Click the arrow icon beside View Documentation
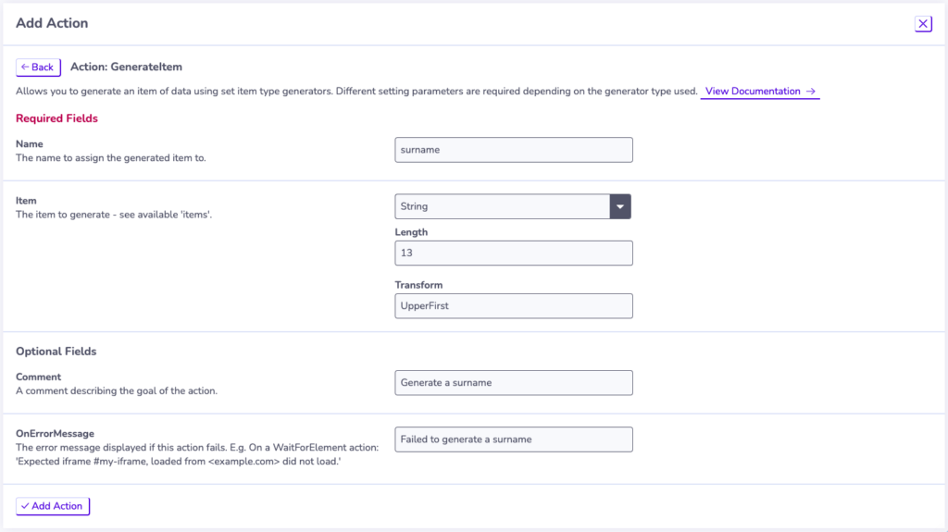 811,92
